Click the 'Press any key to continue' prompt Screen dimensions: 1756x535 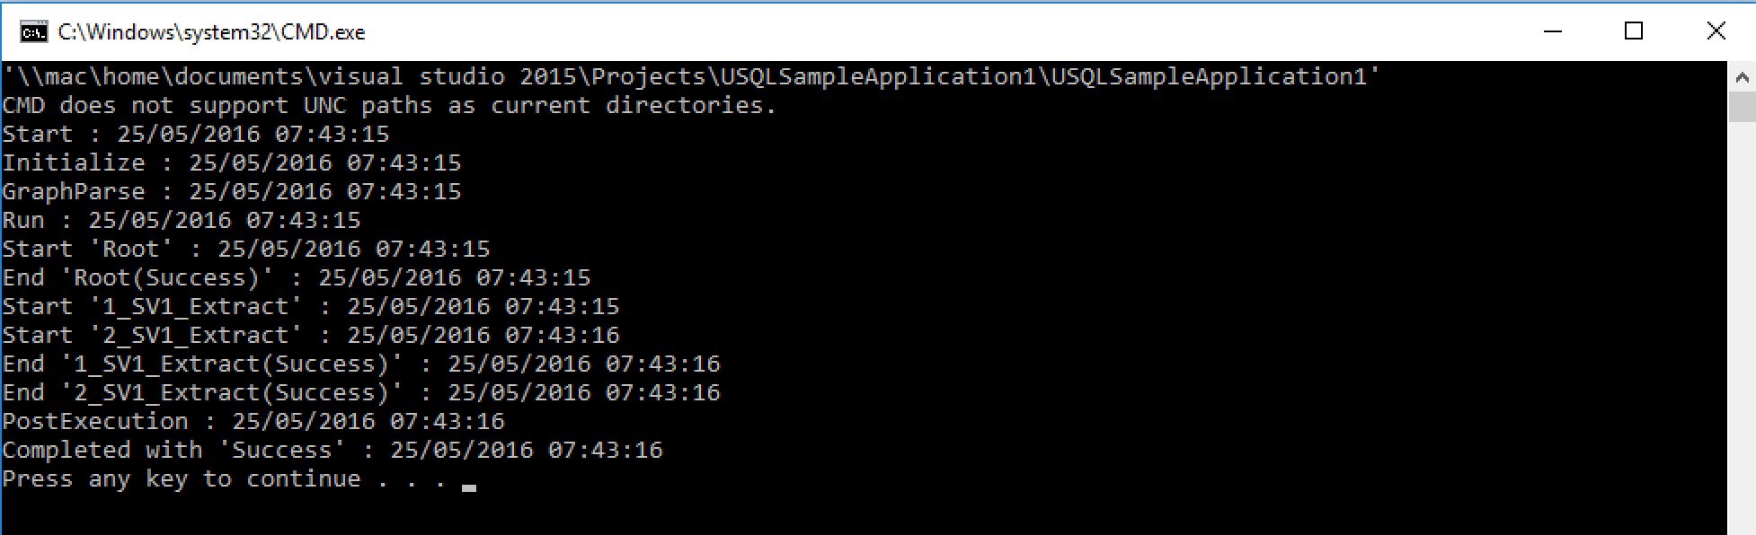point(224,478)
